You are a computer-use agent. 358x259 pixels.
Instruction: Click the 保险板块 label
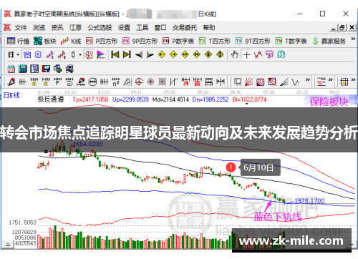click(x=329, y=102)
